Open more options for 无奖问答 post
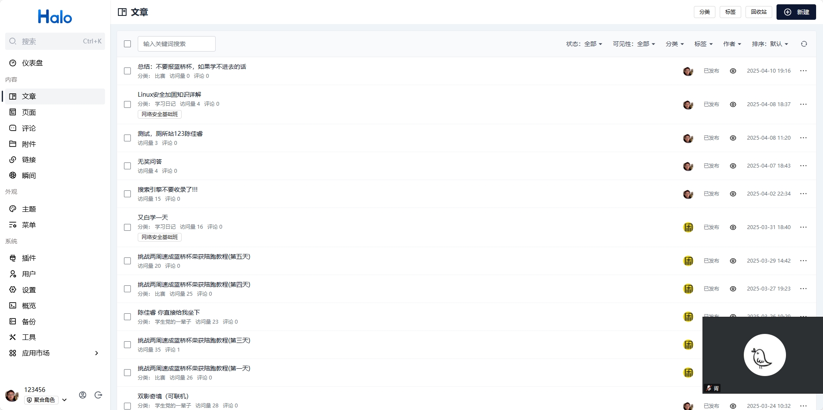 803,166
